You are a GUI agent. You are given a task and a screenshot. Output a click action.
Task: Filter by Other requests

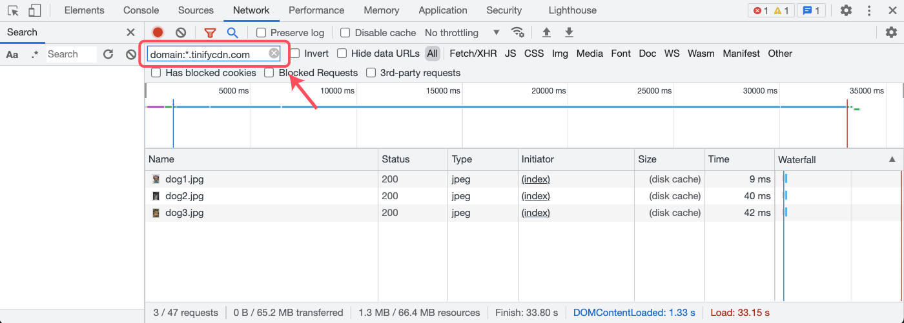tap(780, 54)
